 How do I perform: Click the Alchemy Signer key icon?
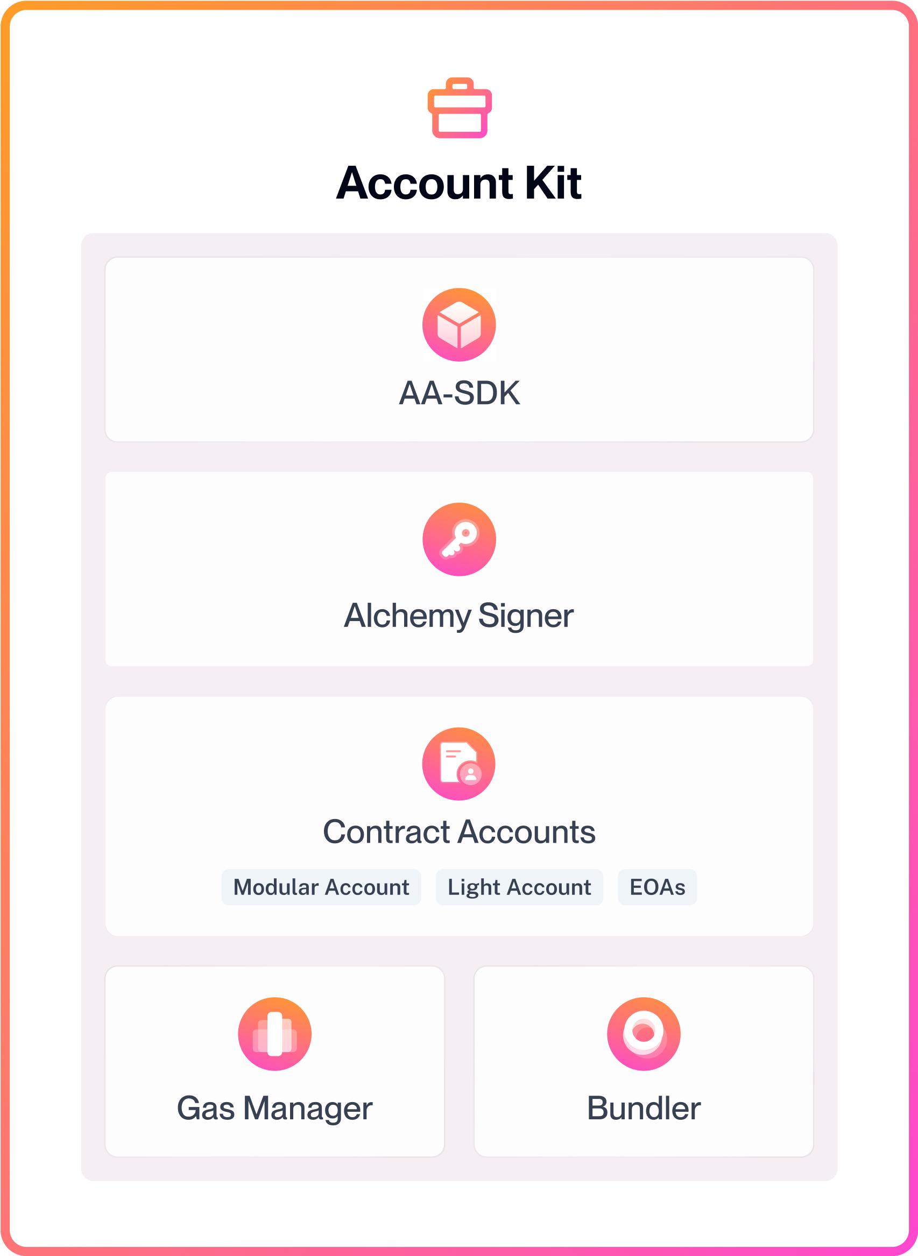click(459, 539)
